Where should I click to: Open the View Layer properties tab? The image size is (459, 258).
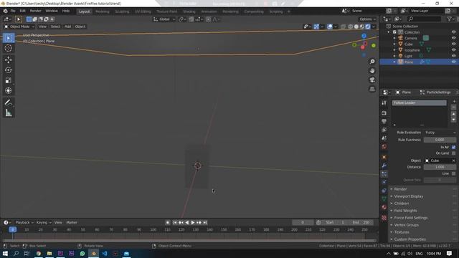(x=384, y=130)
